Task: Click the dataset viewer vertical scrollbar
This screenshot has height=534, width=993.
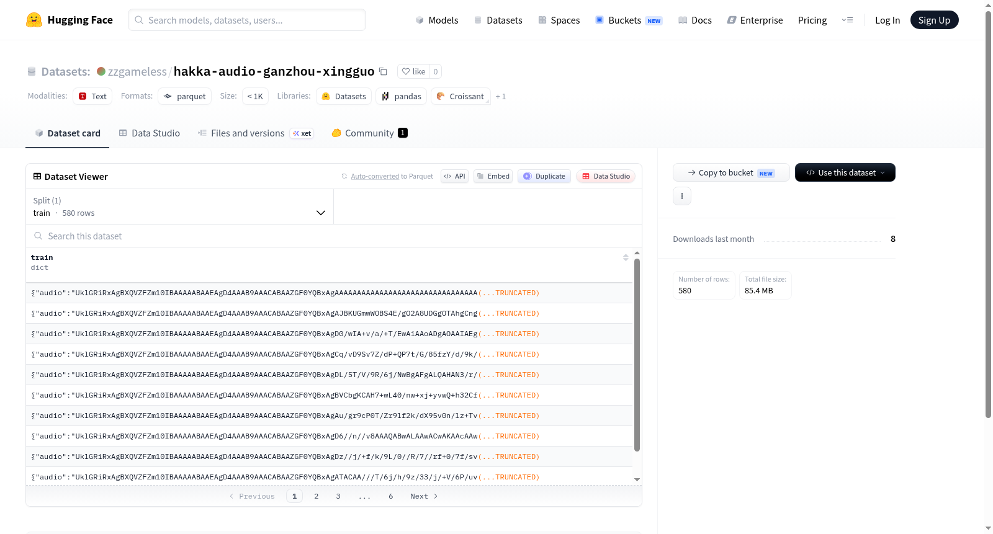Action: 637,355
